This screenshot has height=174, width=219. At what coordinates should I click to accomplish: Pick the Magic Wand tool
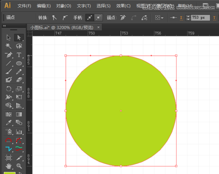coord(9,46)
